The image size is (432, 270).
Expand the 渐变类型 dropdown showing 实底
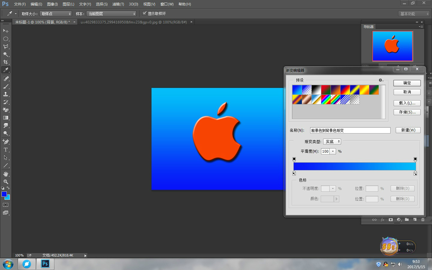332,142
